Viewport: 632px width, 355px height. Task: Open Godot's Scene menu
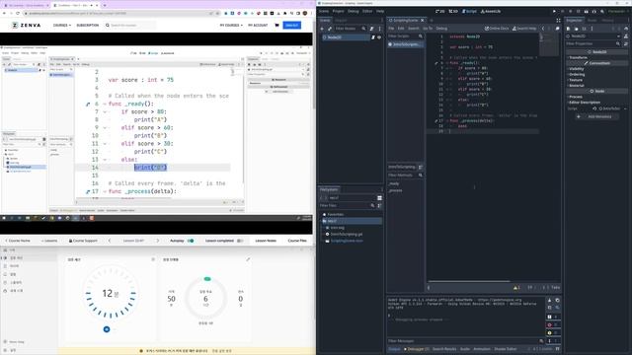click(324, 11)
